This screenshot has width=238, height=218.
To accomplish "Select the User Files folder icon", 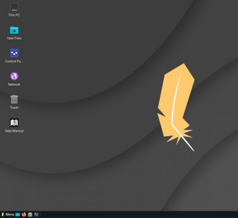I will click(x=14, y=30).
